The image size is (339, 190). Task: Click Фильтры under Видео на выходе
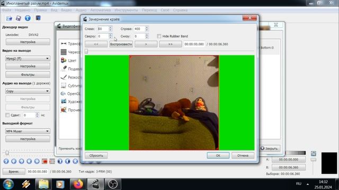point(28,74)
